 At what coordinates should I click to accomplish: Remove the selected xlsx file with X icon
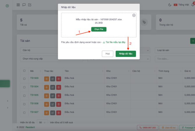tap(134, 15)
